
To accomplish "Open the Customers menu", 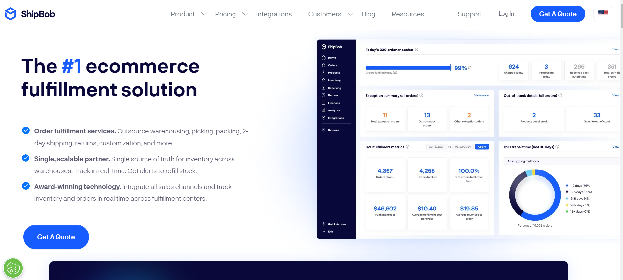I will coord(324,14).
